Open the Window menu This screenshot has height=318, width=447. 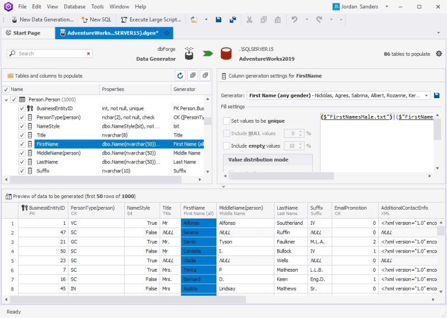pos(120,7)
